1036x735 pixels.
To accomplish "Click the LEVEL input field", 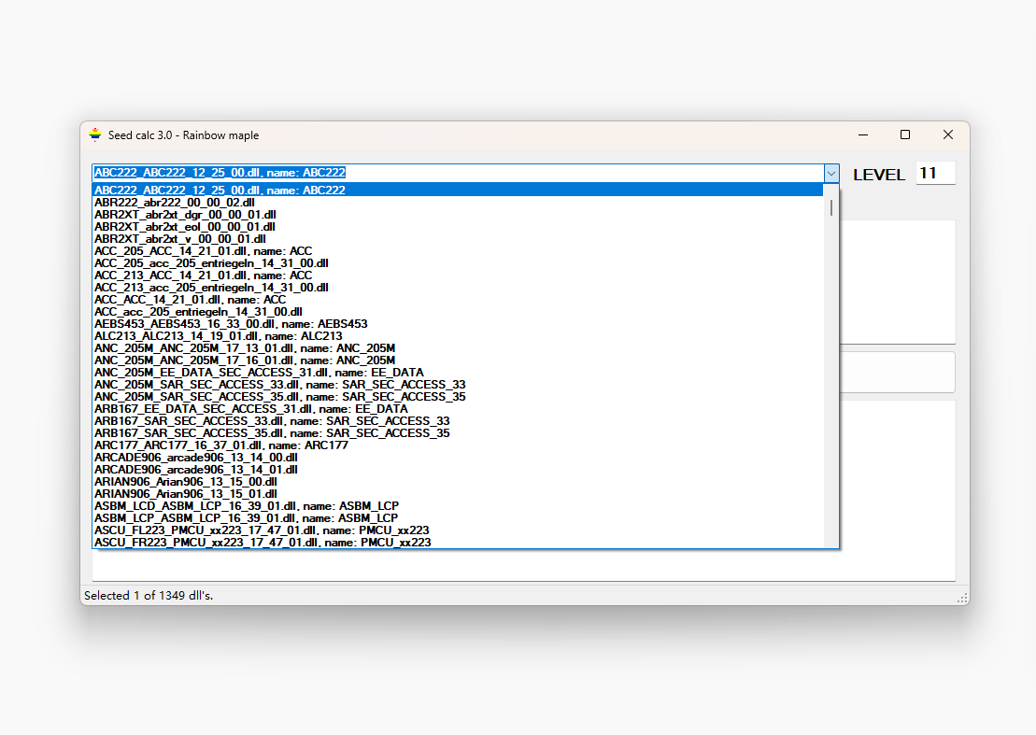I will click(x=934, y=174).
